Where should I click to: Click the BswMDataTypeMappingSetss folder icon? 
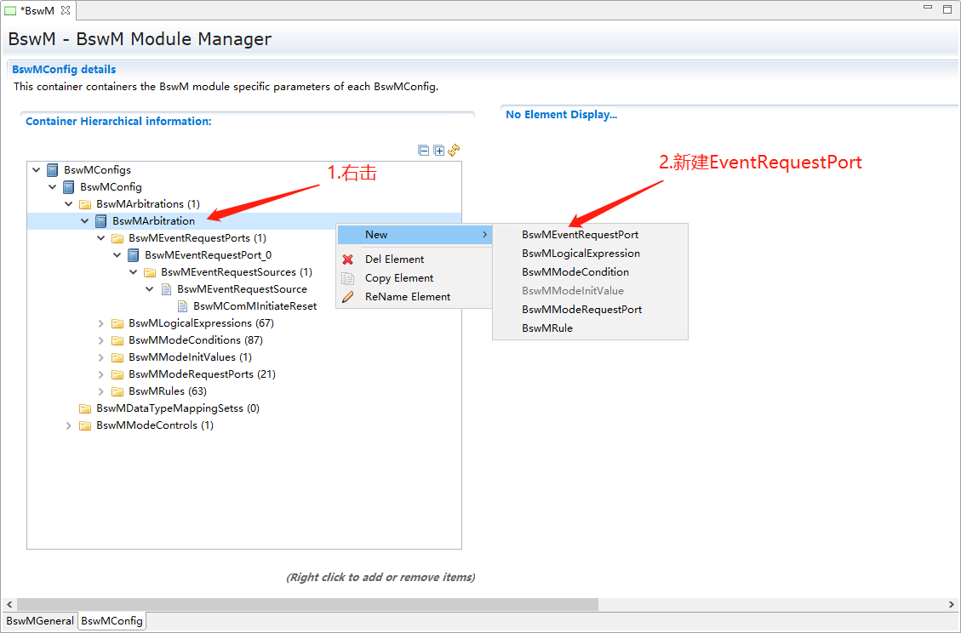pyautogui.click(x=85, y=408)
